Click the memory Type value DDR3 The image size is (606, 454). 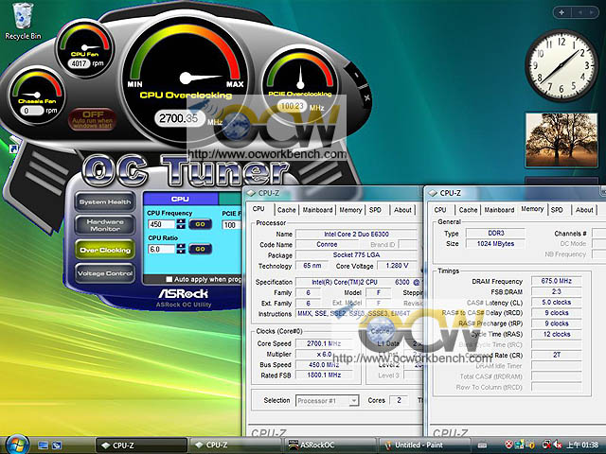[x=495, y=234]
